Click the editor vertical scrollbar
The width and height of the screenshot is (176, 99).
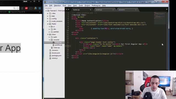pos(167,41)
